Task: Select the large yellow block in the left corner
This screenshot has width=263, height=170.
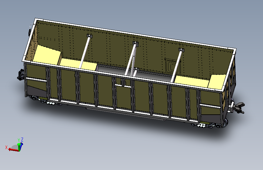Action: (x=47, y=55)
